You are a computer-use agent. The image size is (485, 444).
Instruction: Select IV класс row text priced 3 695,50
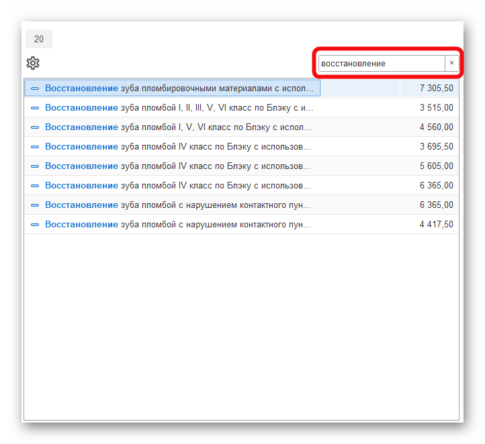point(178,147)
